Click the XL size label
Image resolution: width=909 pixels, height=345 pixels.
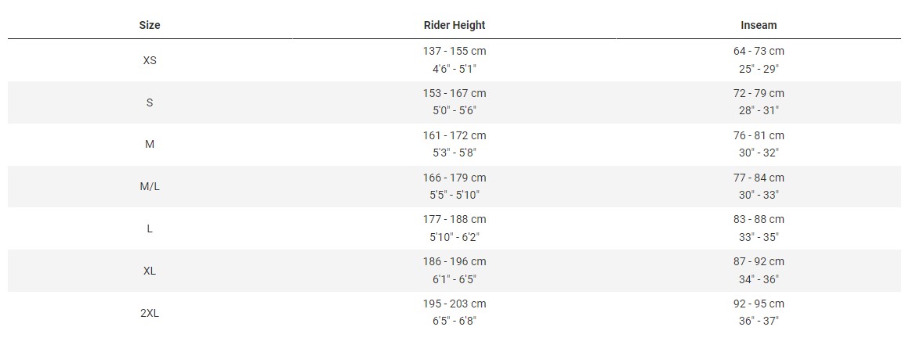tap(150, 271)
